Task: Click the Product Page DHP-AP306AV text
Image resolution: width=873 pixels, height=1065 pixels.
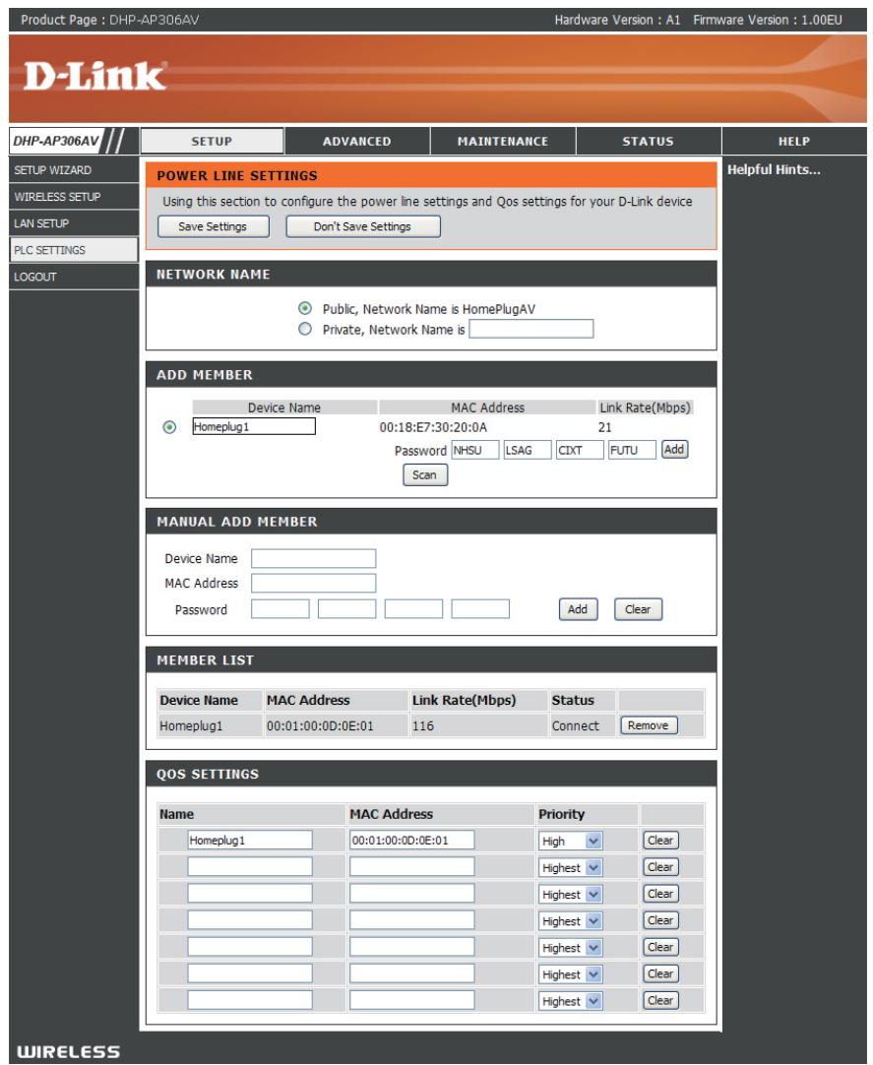Action: [110, 20]
